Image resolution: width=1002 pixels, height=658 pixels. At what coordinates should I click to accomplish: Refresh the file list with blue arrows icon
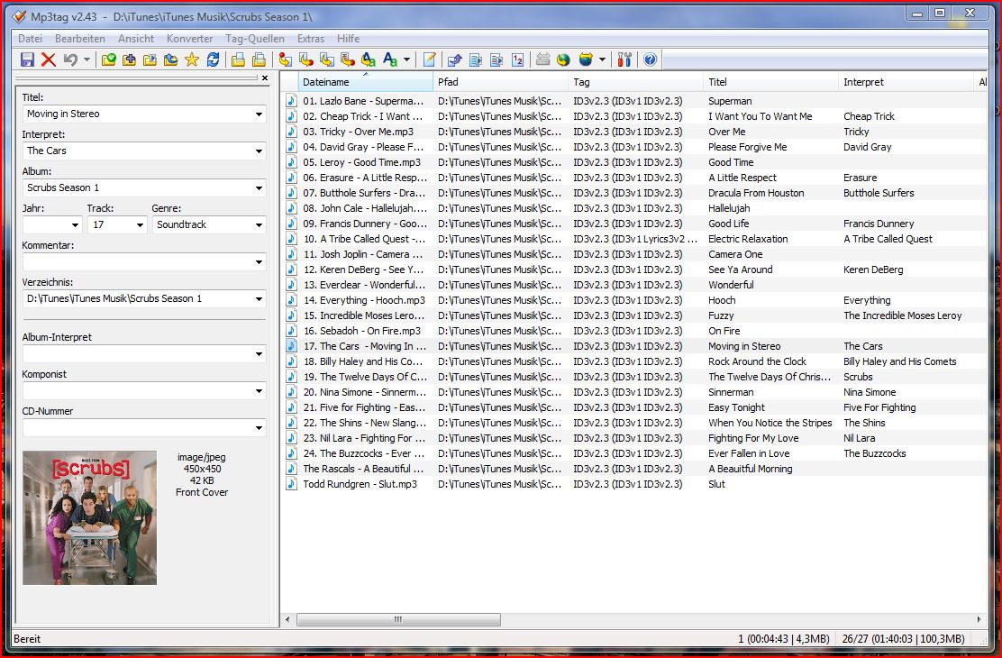coord(213,59)
